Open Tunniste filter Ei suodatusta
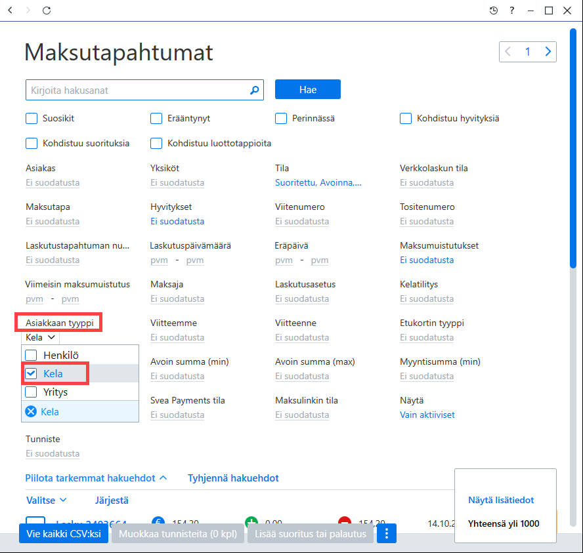583x553 pixels. pyautogui.click(x=53, y=453)
